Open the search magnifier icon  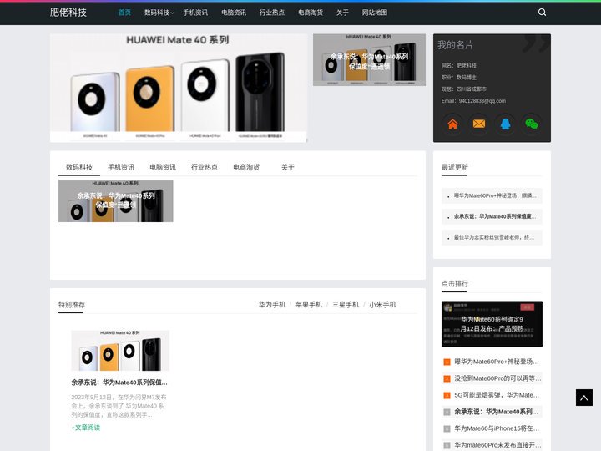[x=542, y=13]
